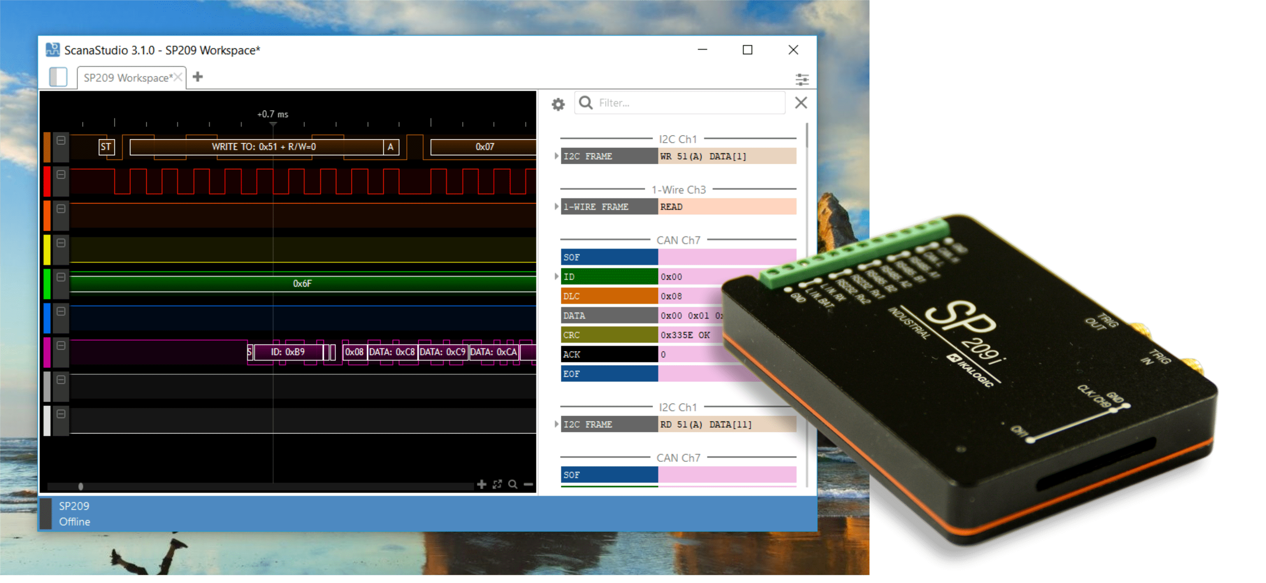Click inside the Filter text field
The height and width of the screenshot is (583, 1266).
pos(678,102)
